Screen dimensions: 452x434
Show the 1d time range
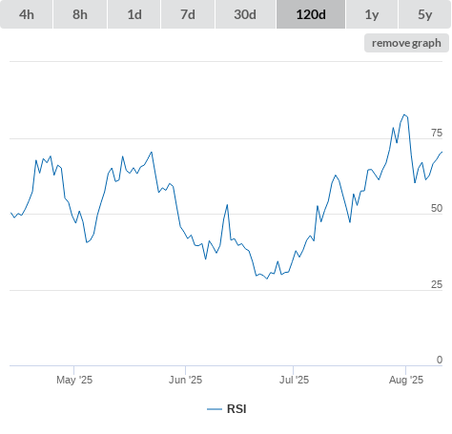pos(134,14)
